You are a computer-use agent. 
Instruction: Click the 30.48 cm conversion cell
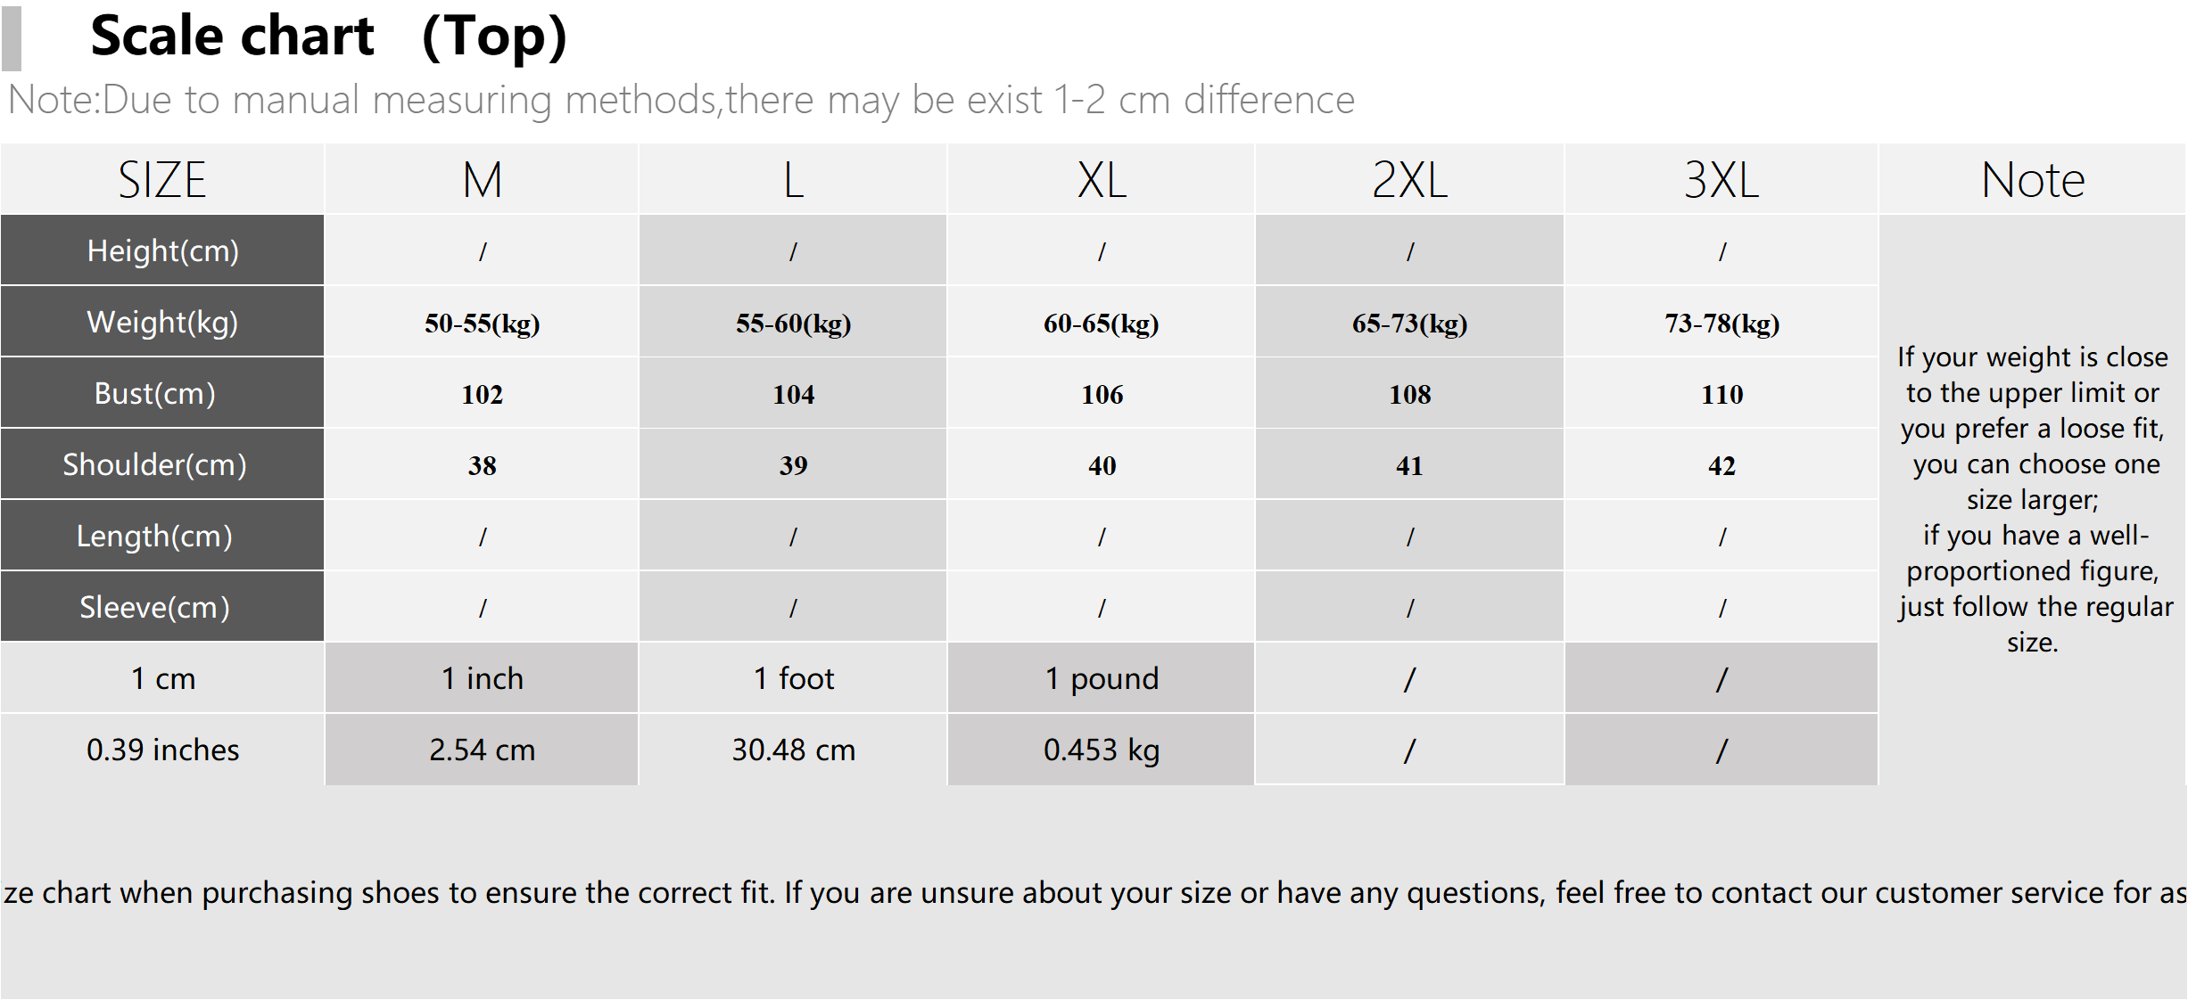(x=793, y=750)
